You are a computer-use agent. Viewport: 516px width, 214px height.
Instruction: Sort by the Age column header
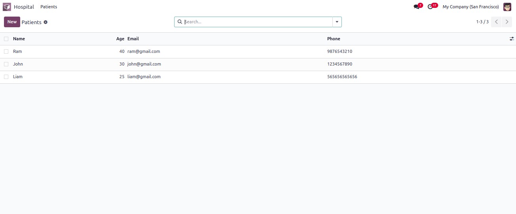point(120,39)
